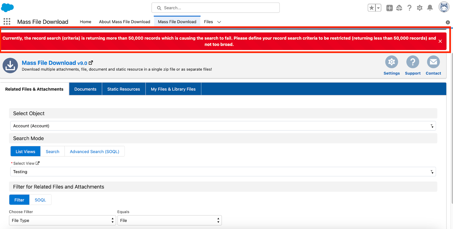Open the Files nav tab
This screenshot has height=229, width=453.
208,22
